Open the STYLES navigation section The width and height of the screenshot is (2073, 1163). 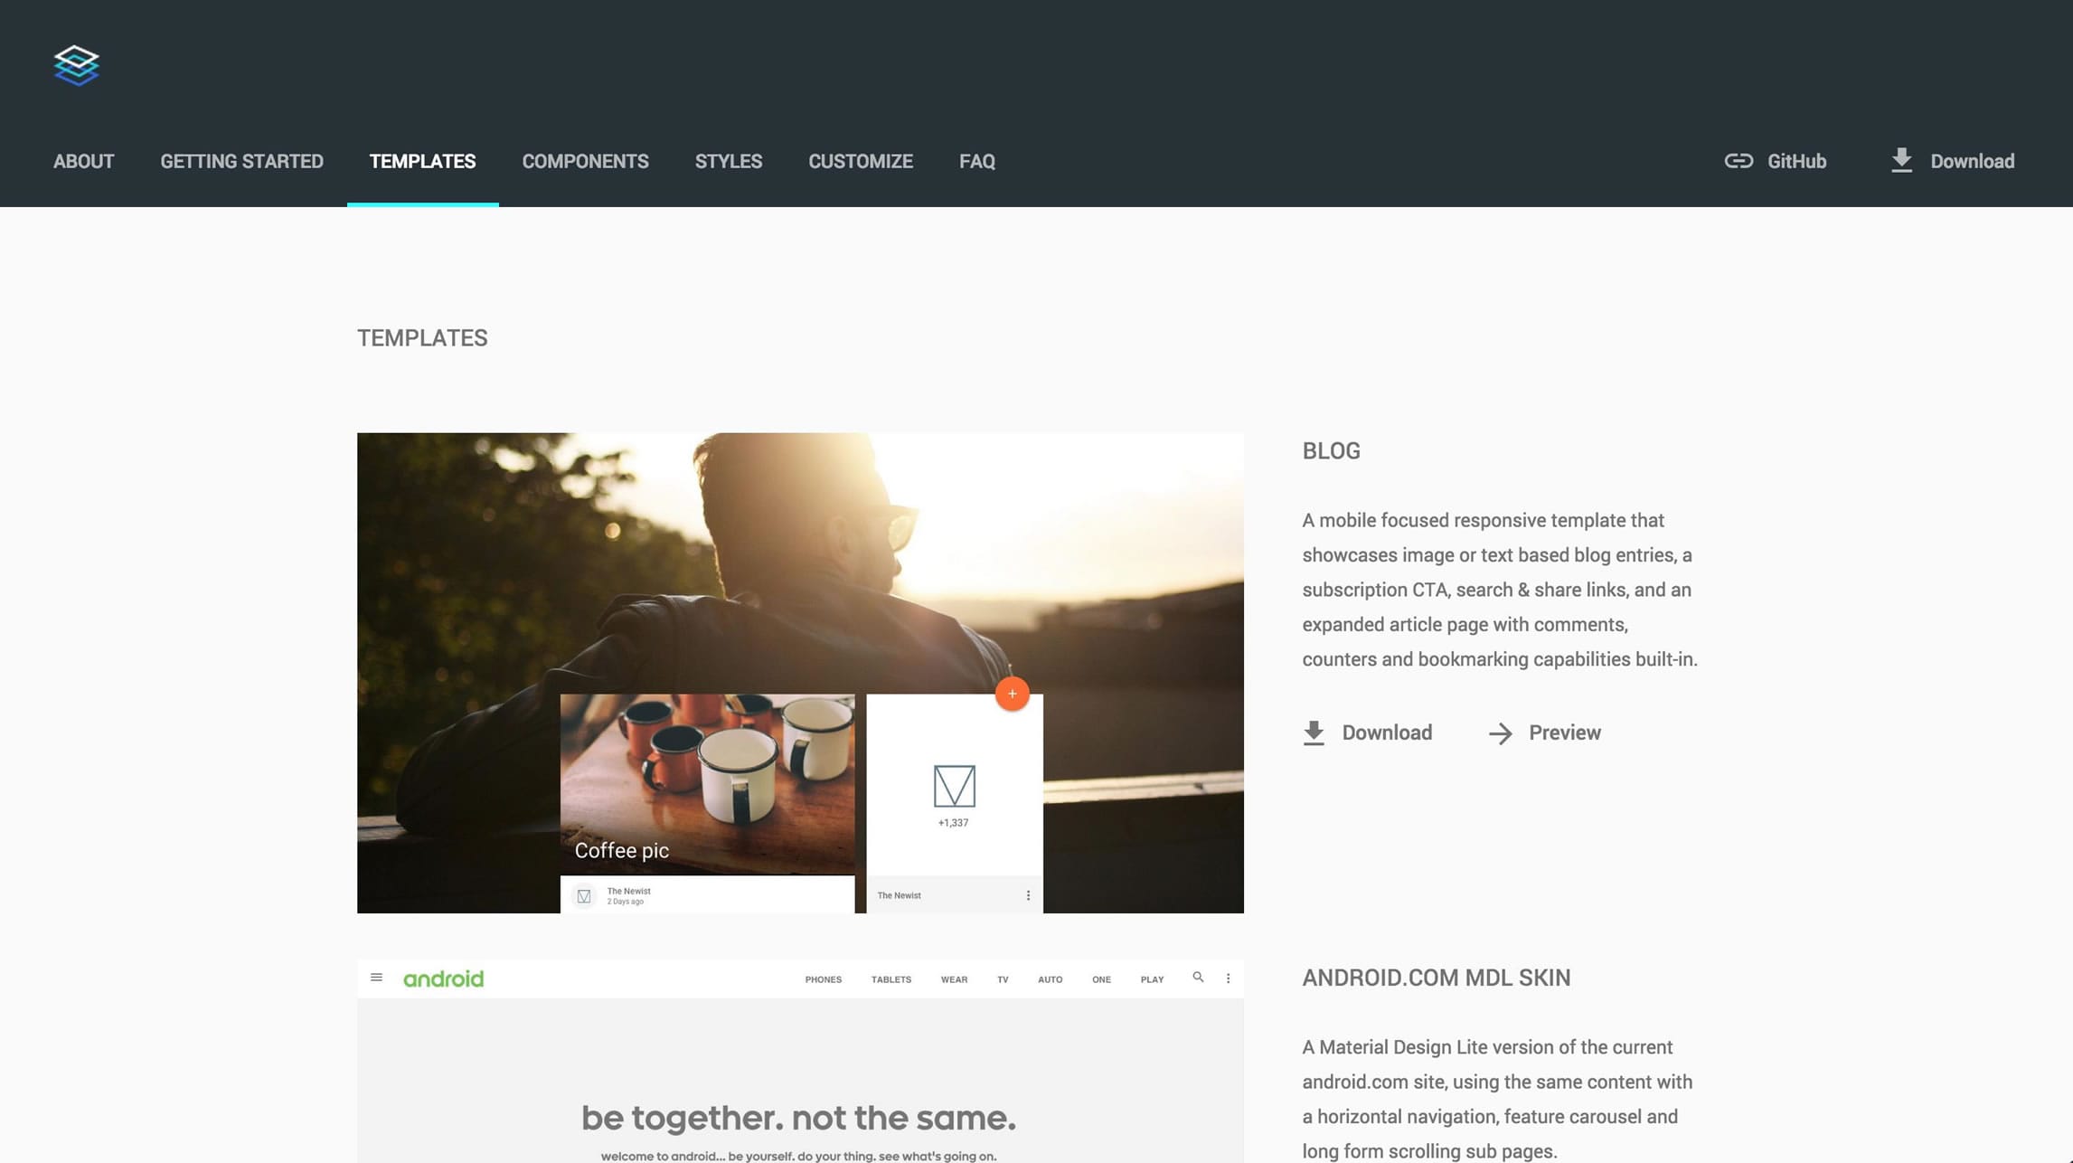point(728,161)
